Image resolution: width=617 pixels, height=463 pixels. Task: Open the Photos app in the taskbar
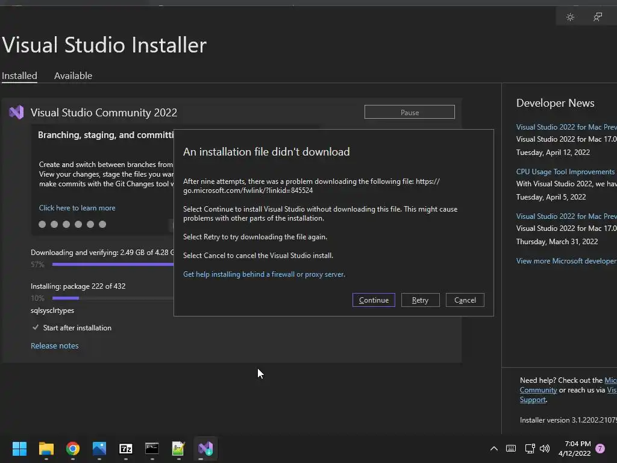(x=99, y=449)
